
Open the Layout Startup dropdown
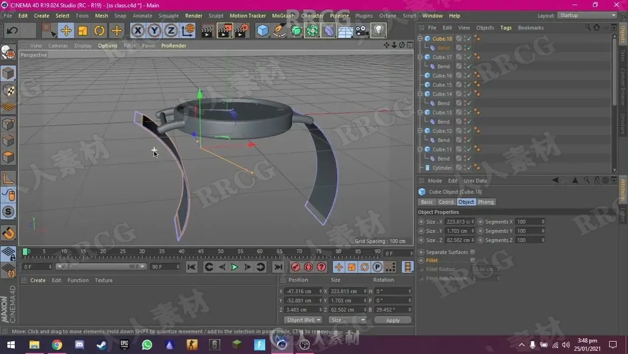pos(588,16)
